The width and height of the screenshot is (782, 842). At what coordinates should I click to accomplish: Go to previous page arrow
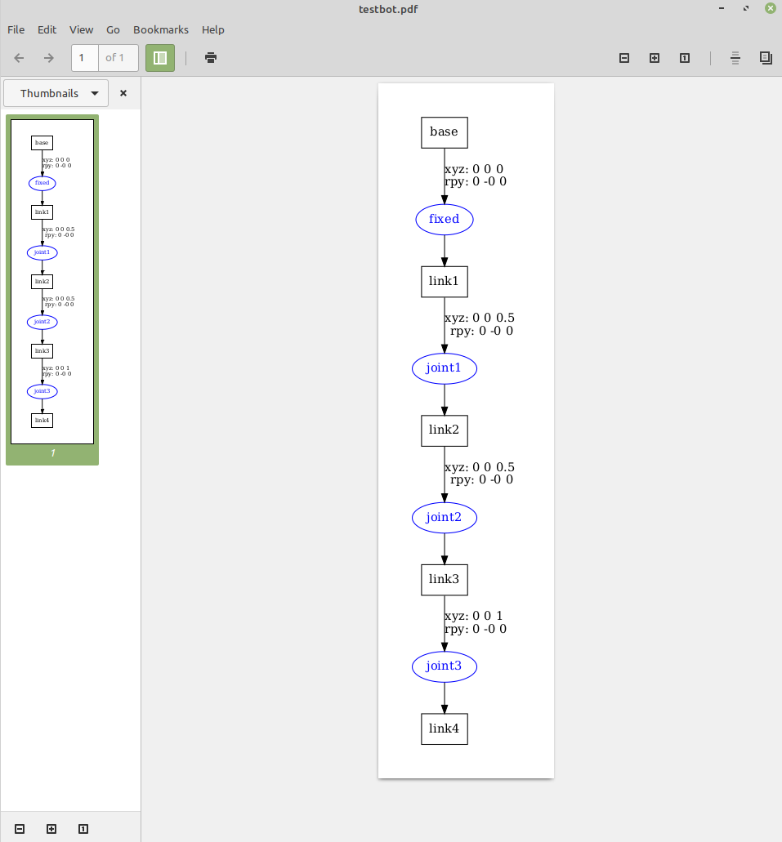click(20, 58)
